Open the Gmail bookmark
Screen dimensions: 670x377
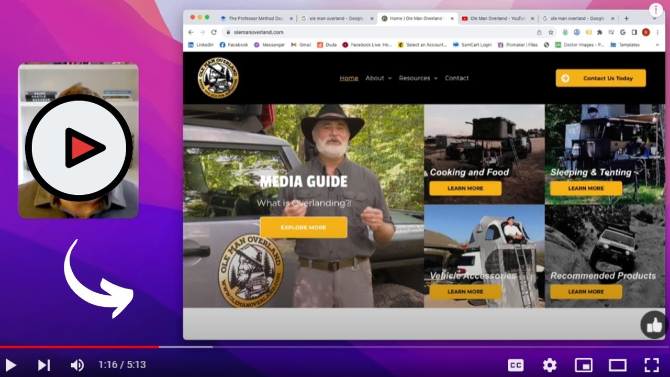(x=301, y=45)
